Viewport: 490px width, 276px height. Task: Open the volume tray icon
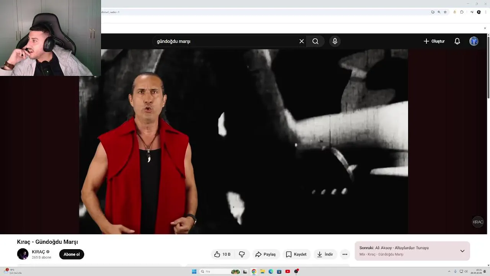pyautogui.click(x=465, y=271)
